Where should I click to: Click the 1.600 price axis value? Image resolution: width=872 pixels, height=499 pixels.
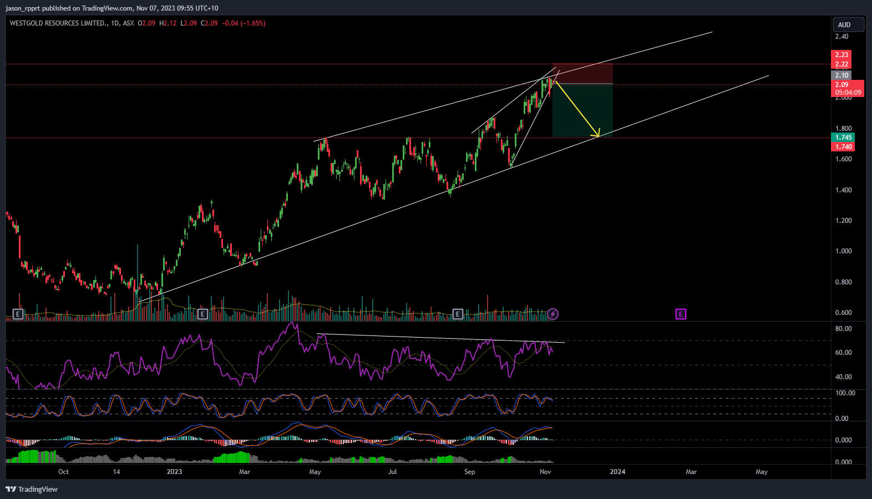coord(843,159)
